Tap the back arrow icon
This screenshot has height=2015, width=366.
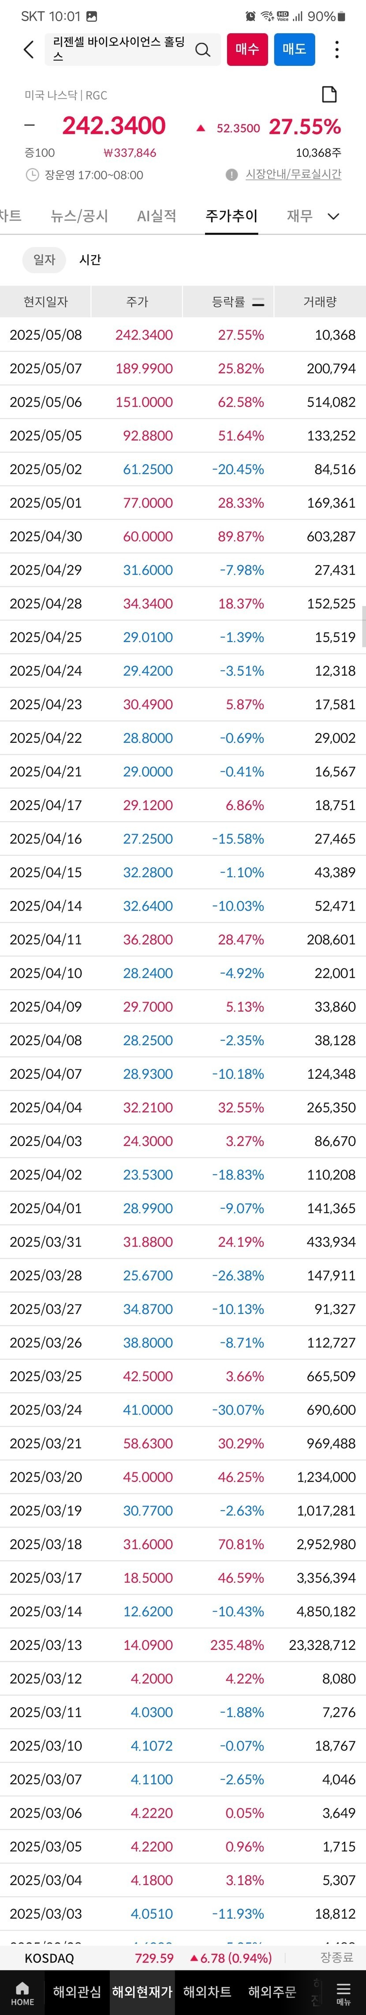click(x=29, y=50)
